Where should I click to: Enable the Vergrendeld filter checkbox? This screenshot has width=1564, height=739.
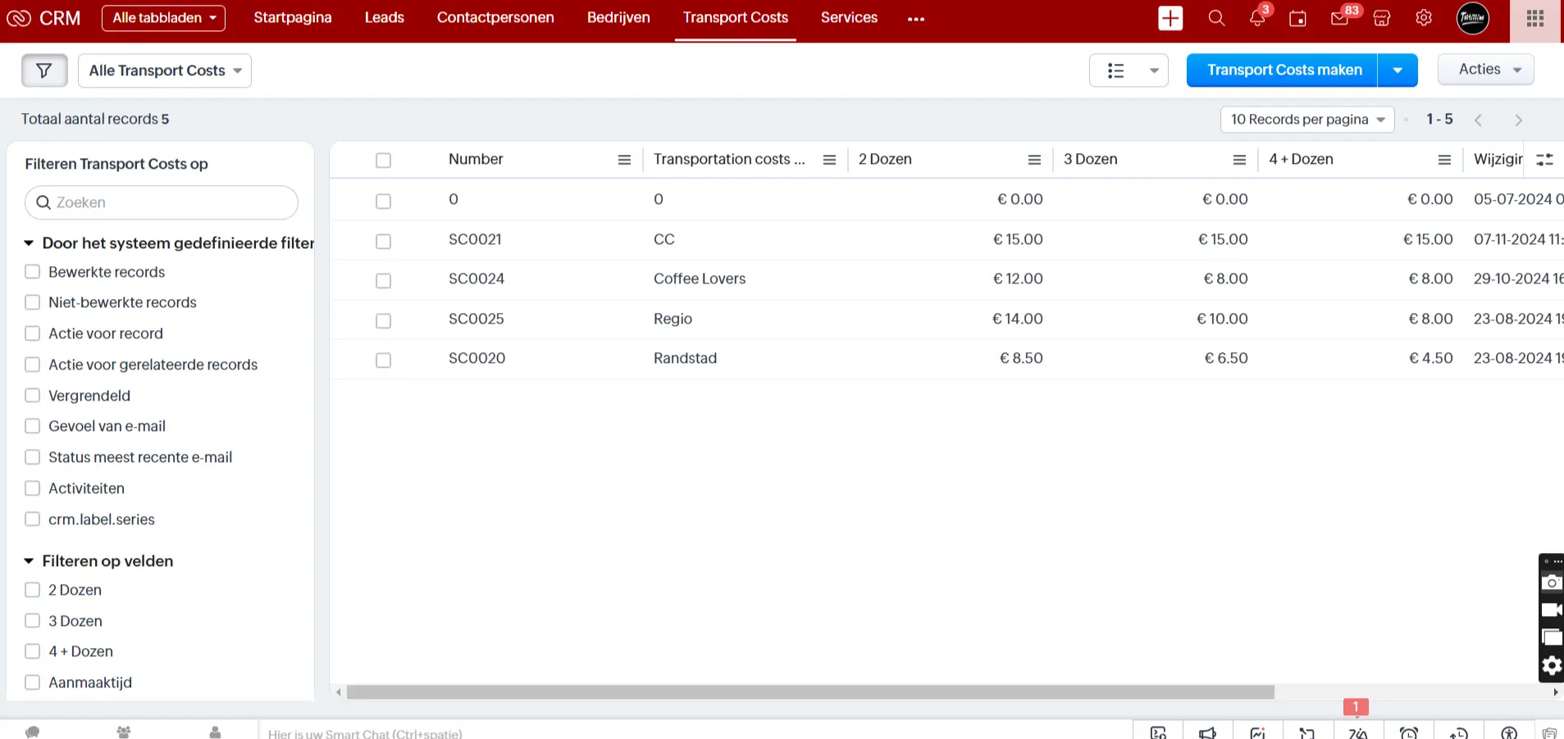tap(32, 395)
